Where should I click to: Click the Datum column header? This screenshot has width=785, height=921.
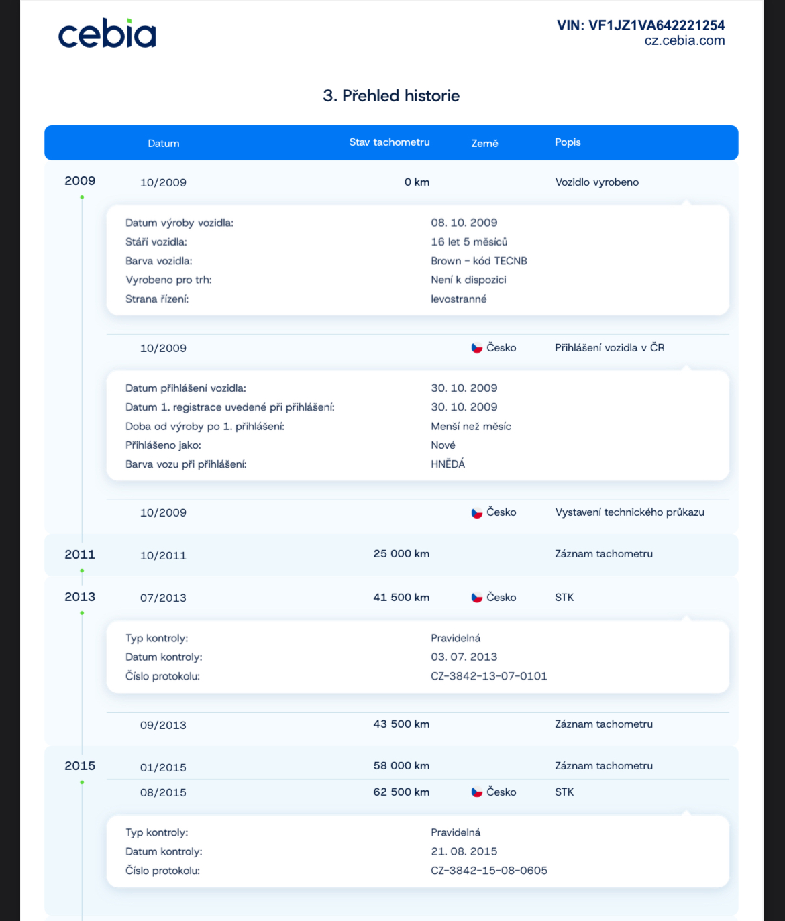[x=164, y=144]
